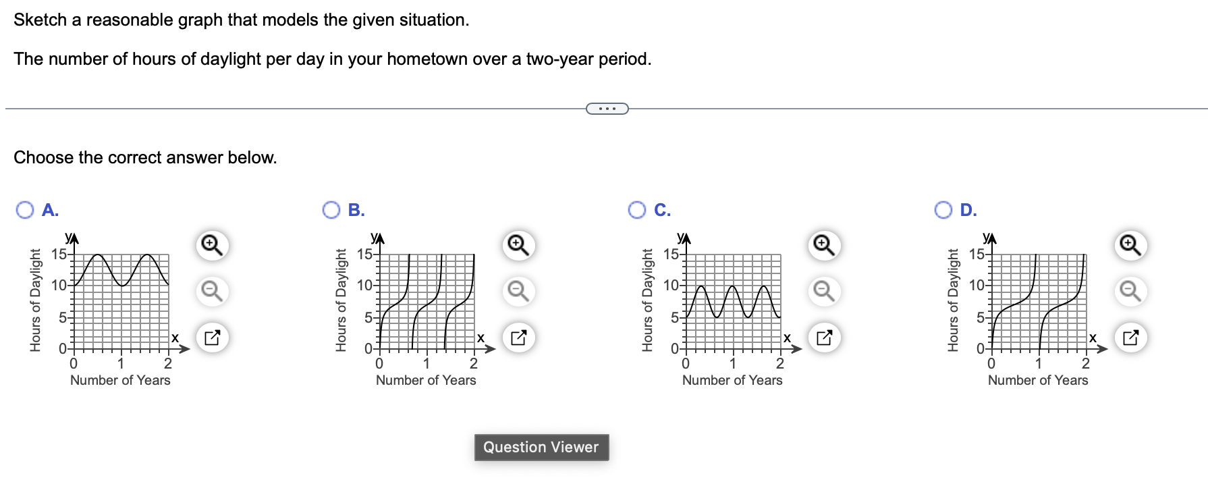Select answer choice B

(x=330, y=209)
